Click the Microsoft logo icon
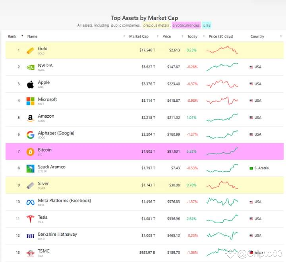 [x=30, y=101]
